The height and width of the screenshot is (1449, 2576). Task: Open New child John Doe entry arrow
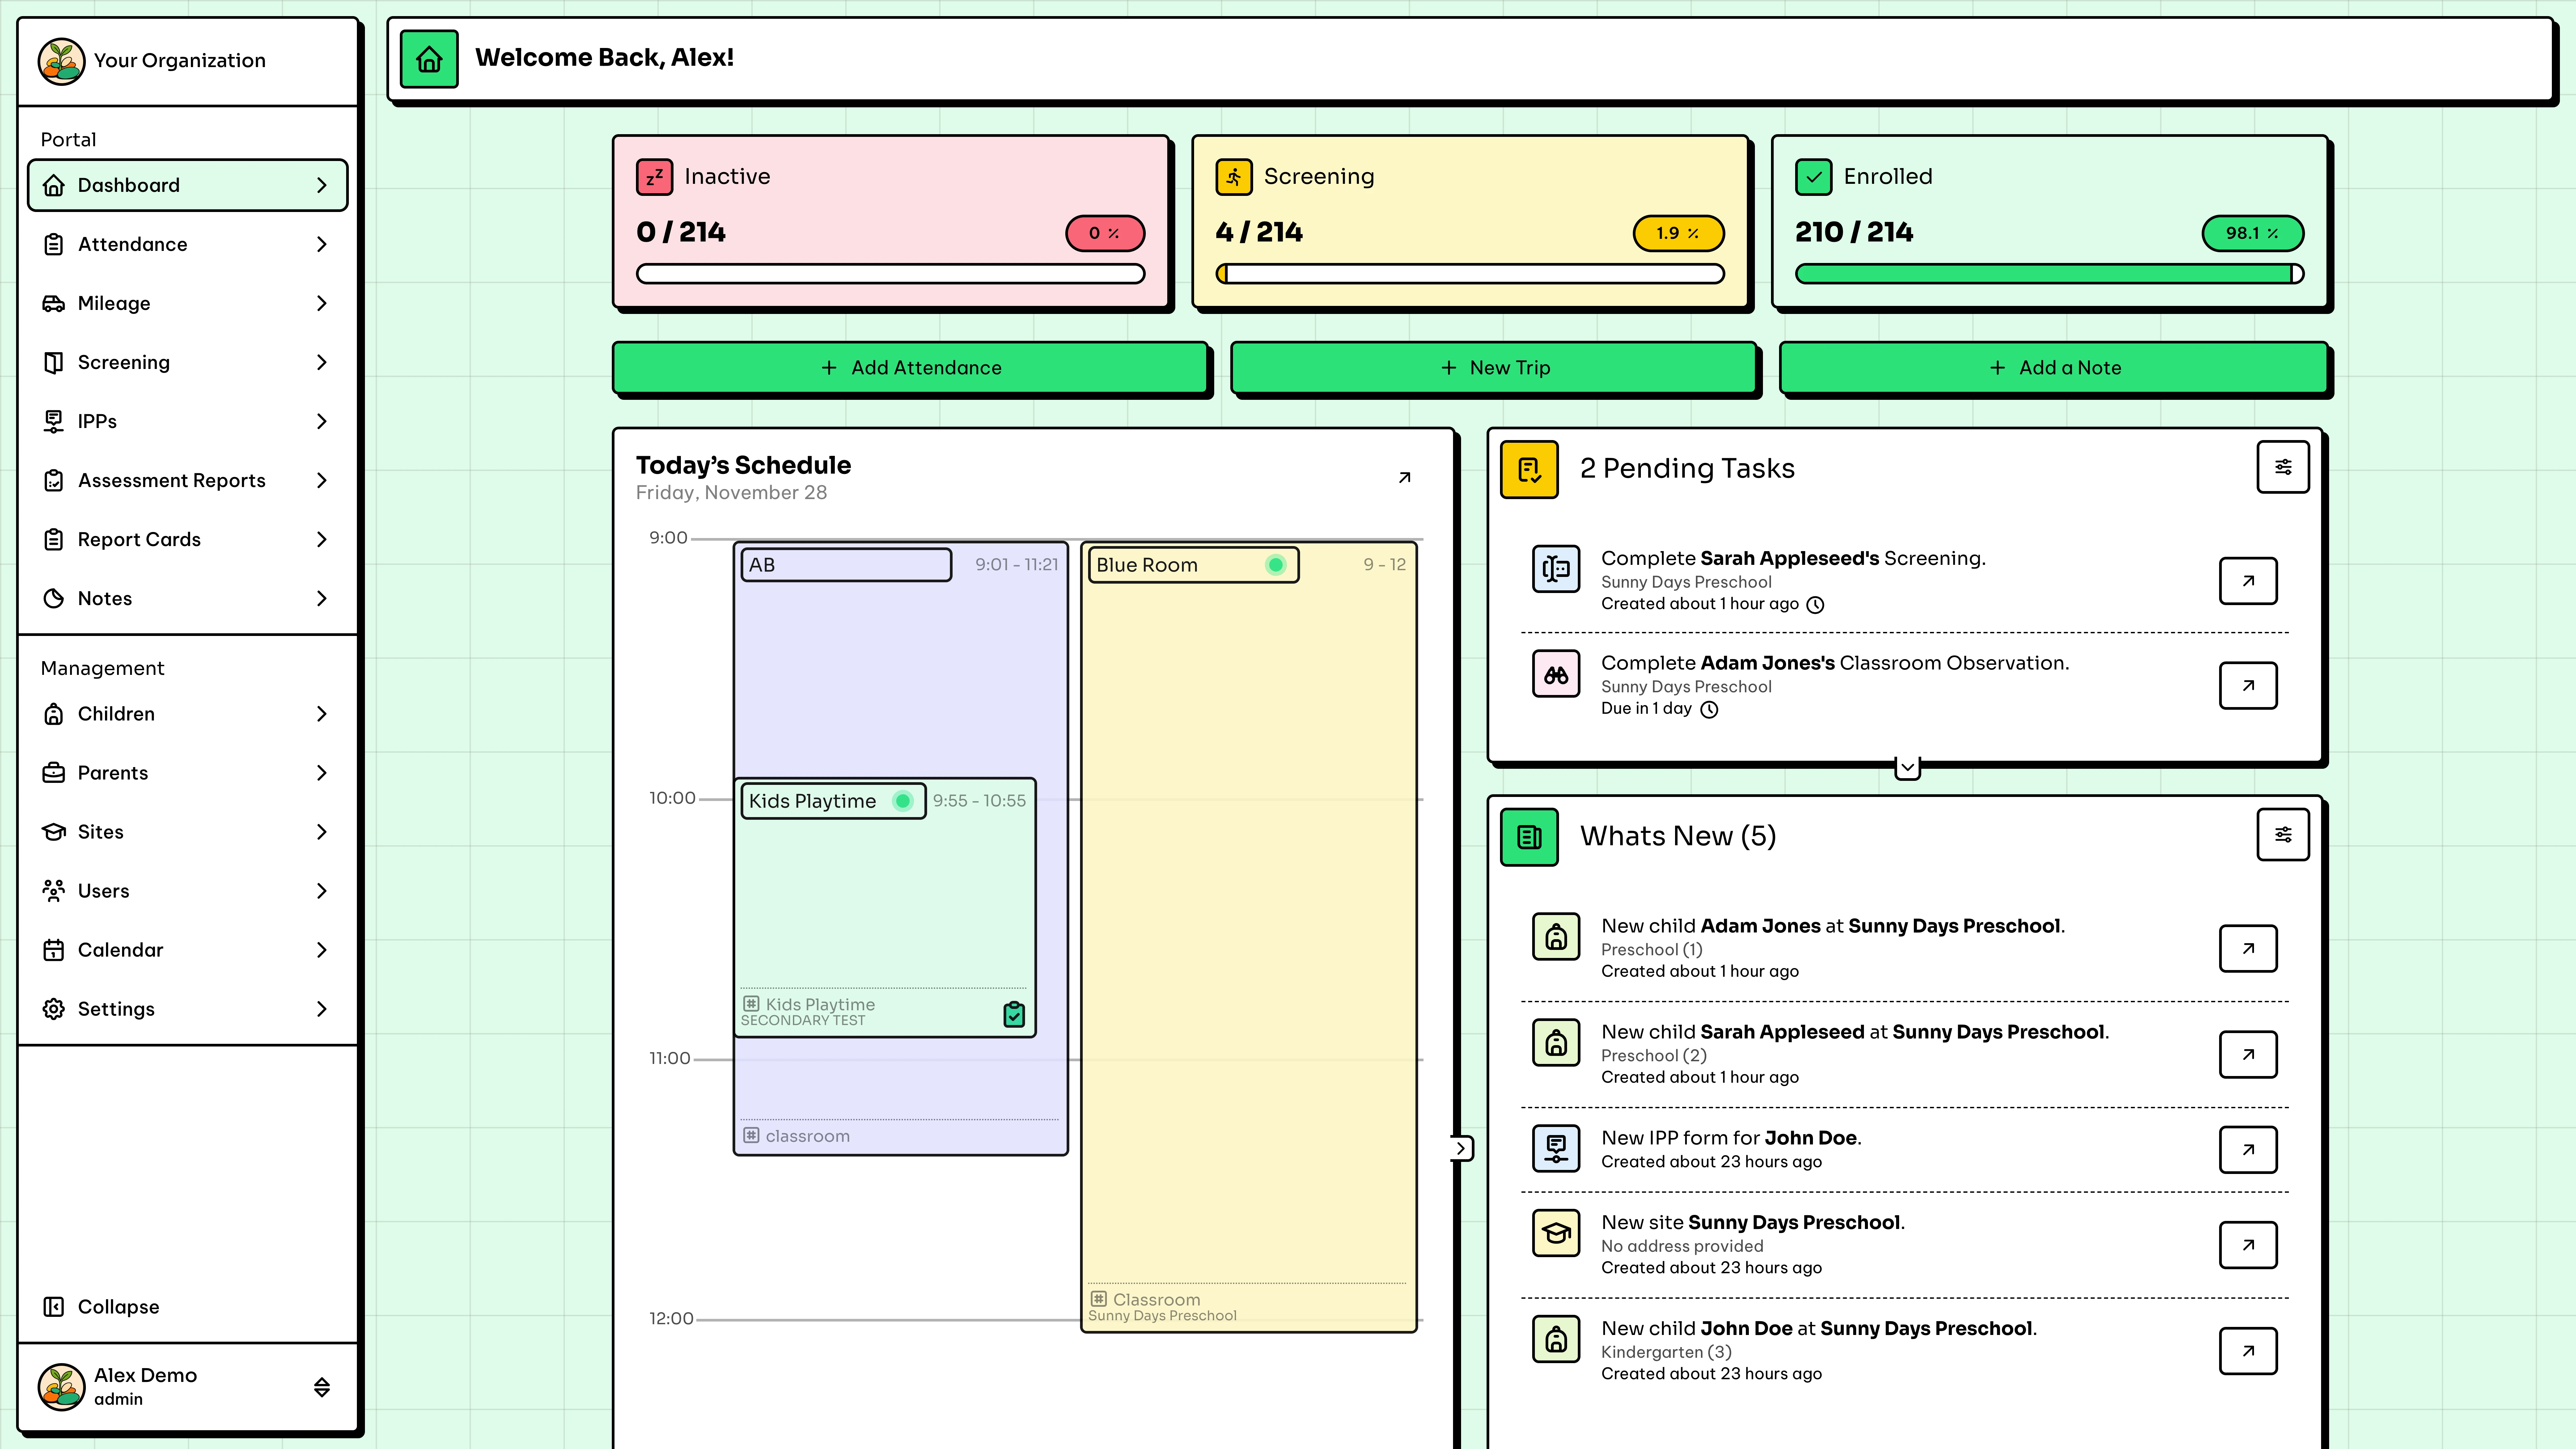(x=2248, y=1351)
